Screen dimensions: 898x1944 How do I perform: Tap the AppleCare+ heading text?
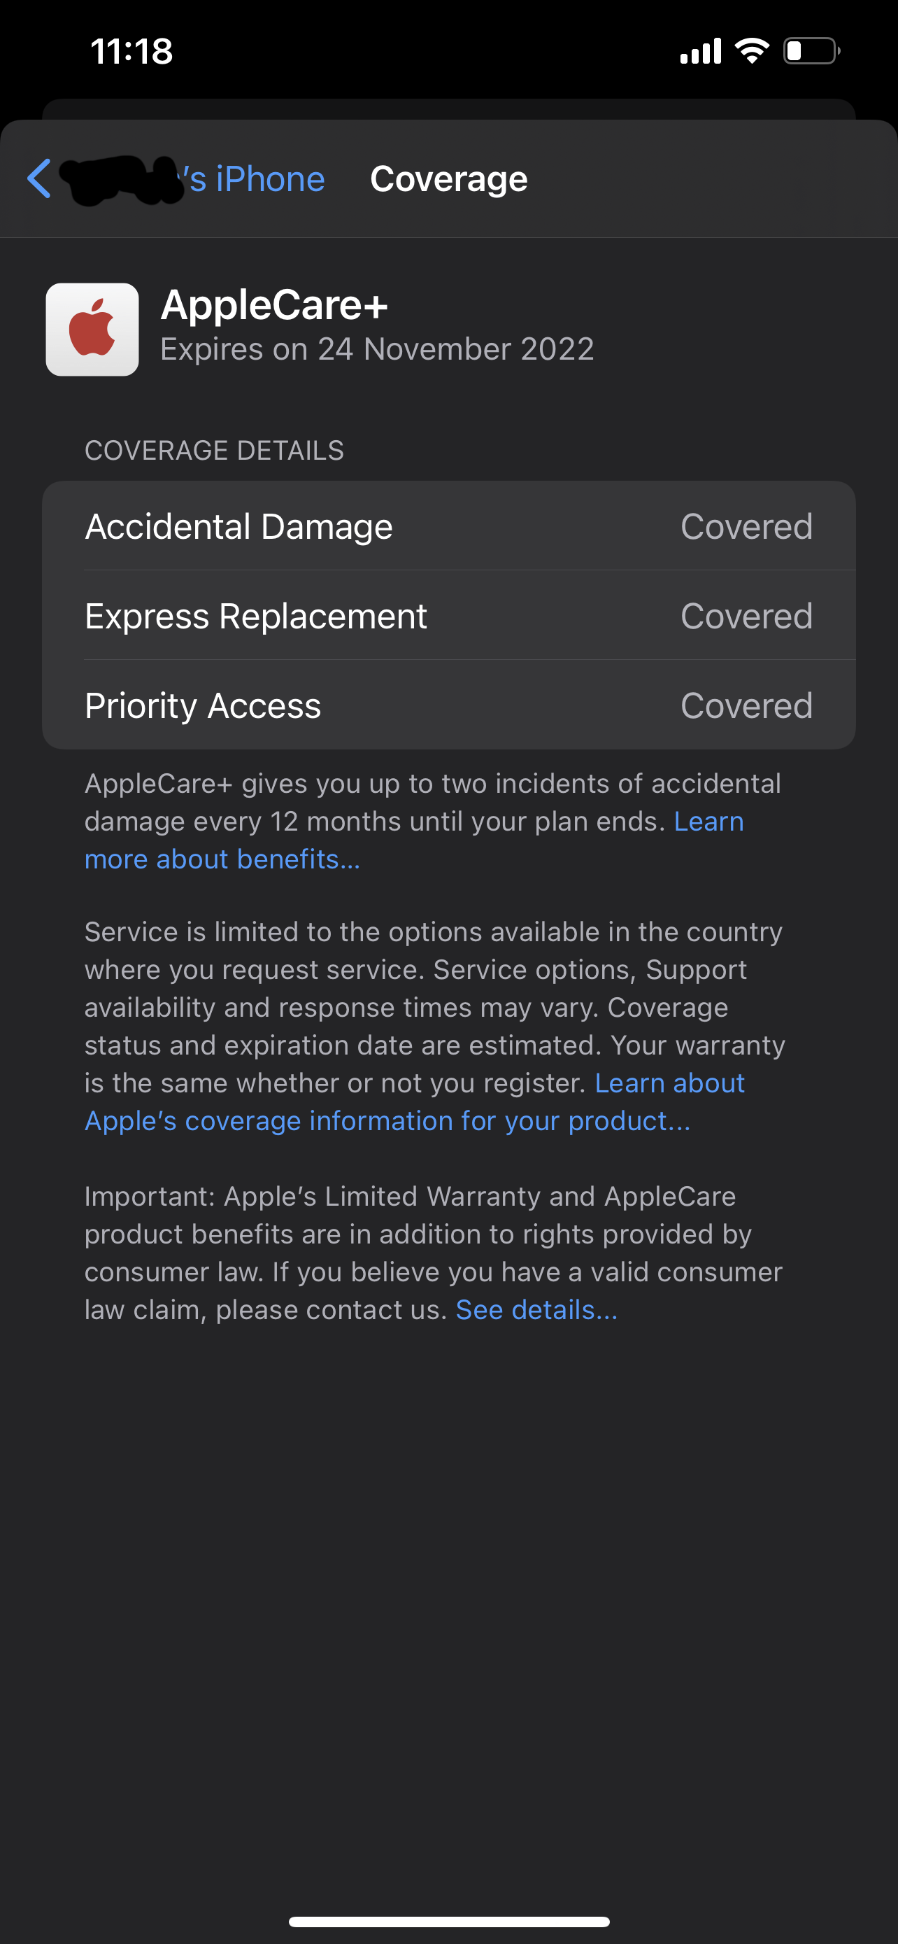(x=274, y=305)
